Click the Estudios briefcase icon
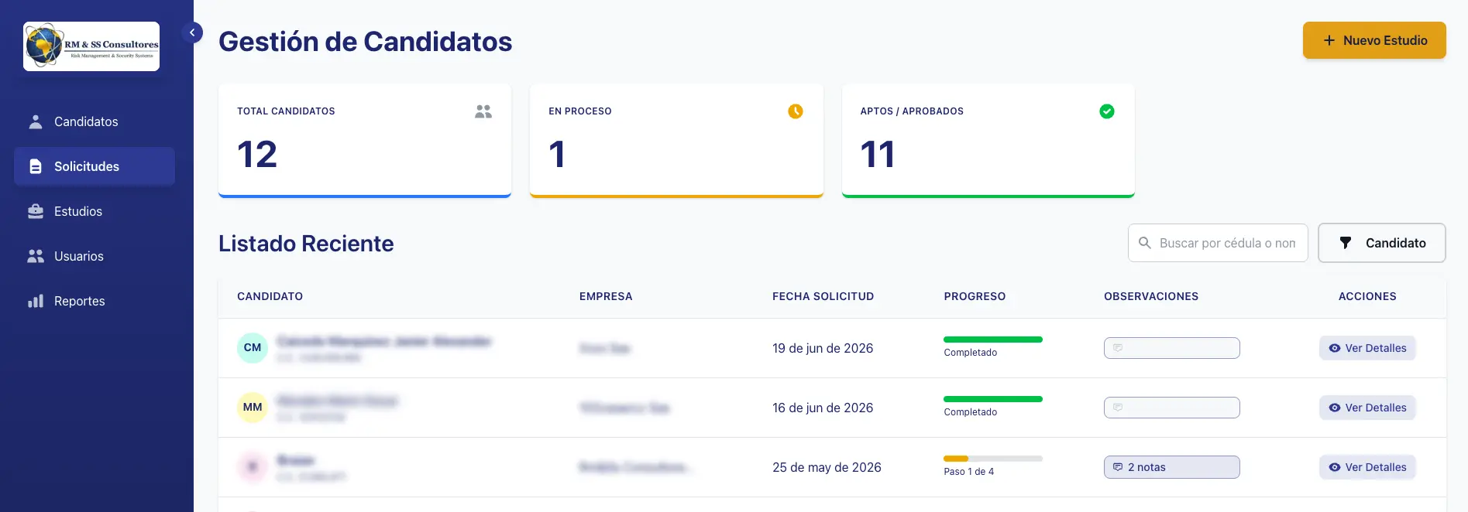 coord(36,211)
